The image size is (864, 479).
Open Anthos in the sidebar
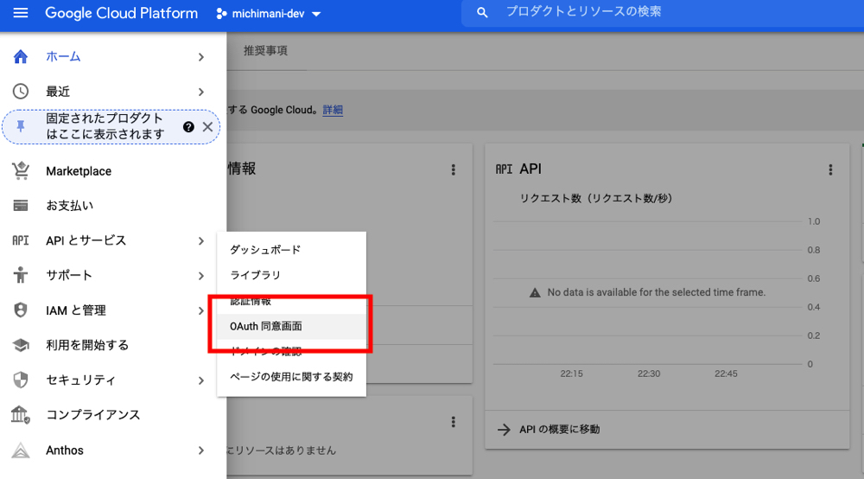[65, 450]
